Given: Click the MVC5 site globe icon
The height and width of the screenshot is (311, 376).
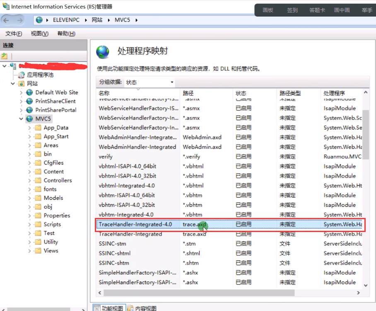Looking at the screenshot, I should tap(29, 119).
